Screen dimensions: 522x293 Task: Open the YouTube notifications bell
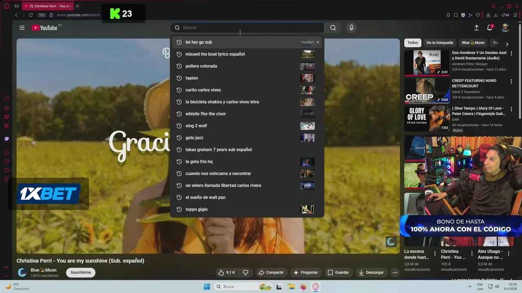(490, 28)
